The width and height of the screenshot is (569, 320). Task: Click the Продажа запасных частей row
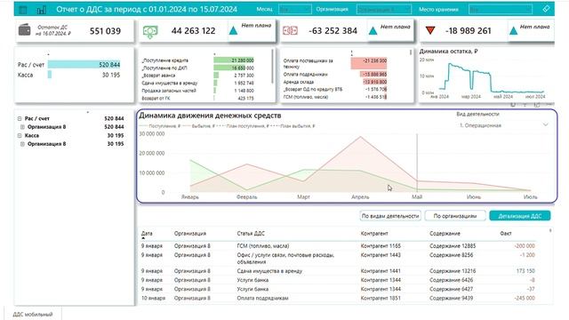[197, 91]
